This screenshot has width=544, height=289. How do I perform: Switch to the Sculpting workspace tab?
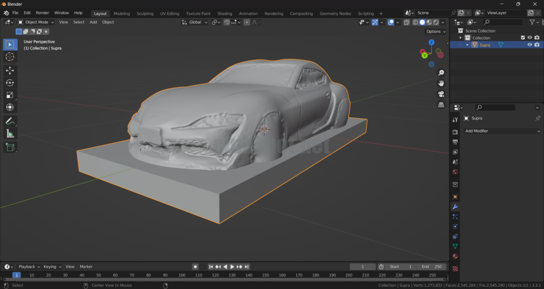coord(144,13)
